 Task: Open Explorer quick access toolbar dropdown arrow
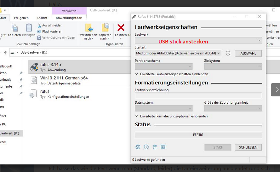point(5,10)
